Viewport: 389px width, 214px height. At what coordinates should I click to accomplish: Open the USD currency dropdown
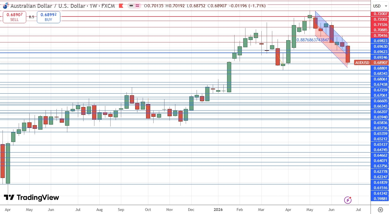click(380, 6)
